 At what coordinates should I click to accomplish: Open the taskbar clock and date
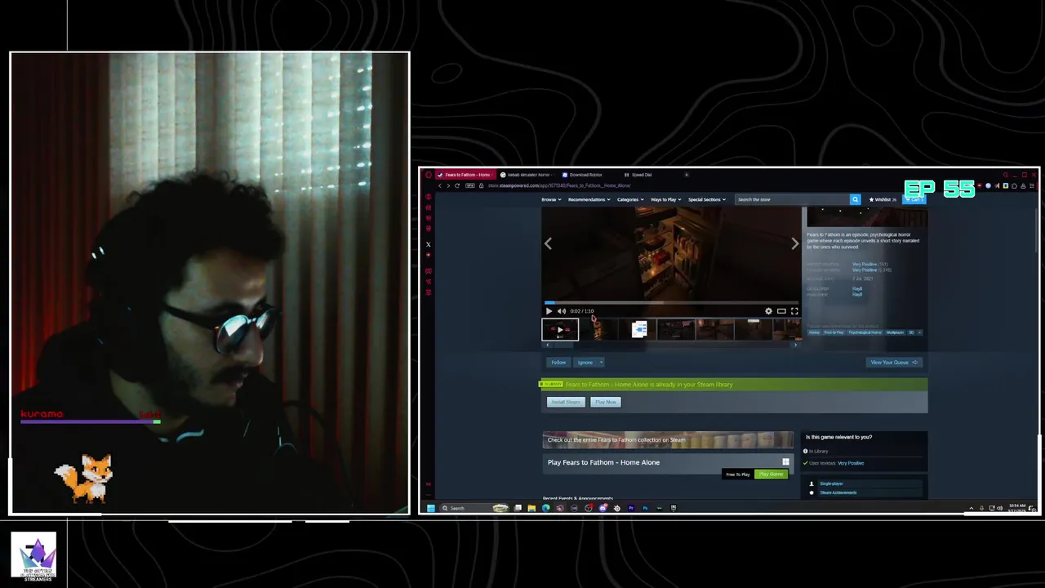point(1017,508)
